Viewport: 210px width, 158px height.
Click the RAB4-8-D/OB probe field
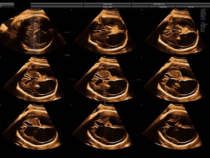[107, 4]
